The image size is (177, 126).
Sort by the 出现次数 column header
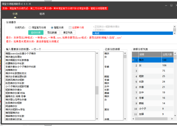(167, 55)
